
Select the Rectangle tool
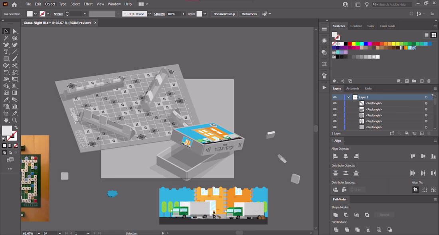[x=6, y=59]
